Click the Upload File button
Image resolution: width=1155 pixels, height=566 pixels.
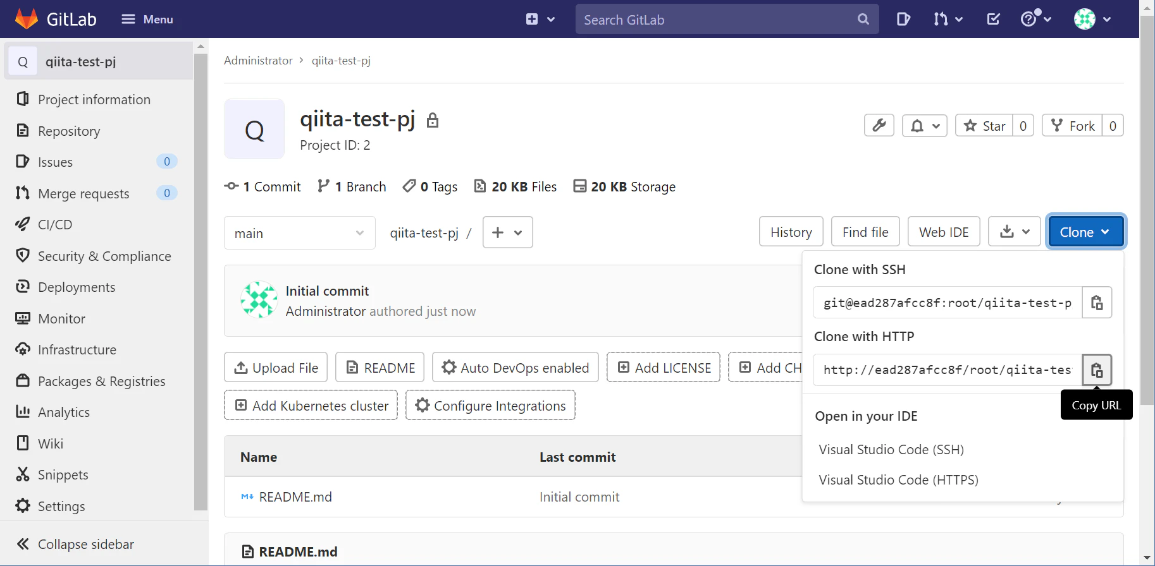point(276,367)
